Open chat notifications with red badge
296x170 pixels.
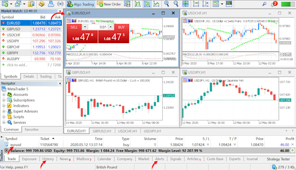[x=274, y=4]
